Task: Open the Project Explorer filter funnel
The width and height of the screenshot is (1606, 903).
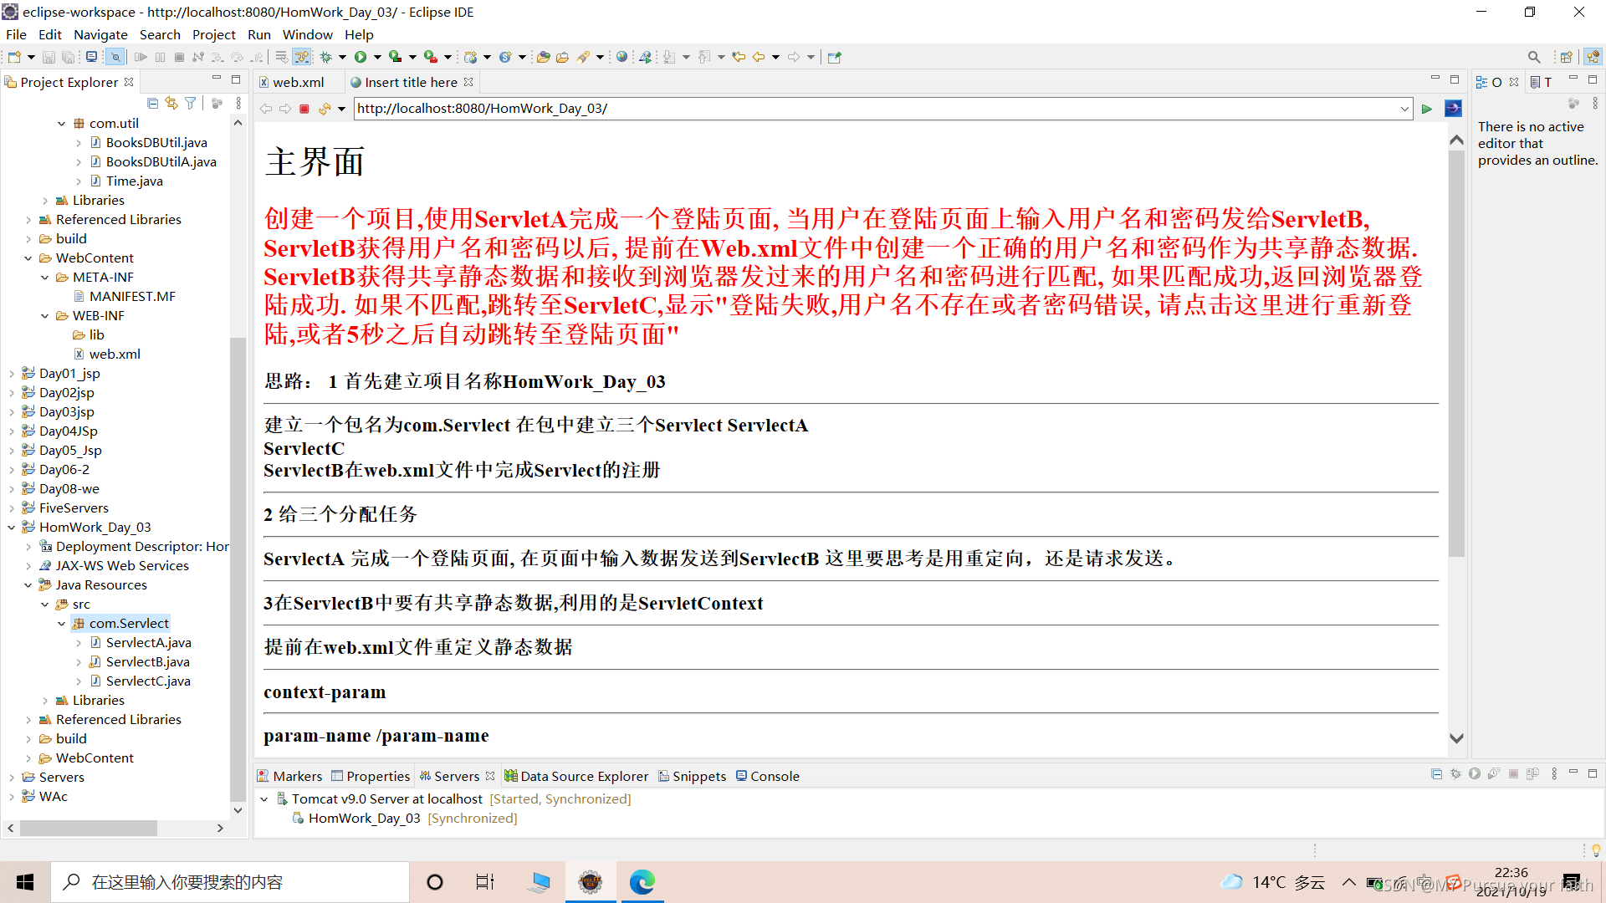Action: [191, 103]
